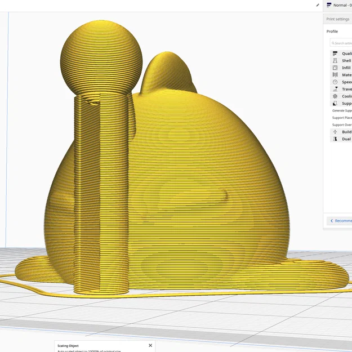
Task: Focus the Search settings field
Action: point(341,43)
